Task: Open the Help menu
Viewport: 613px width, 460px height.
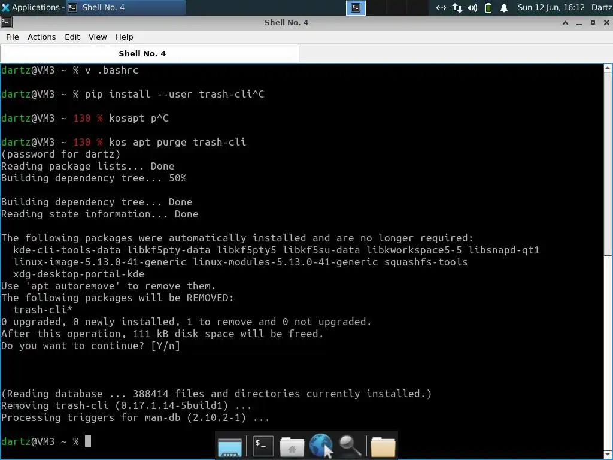Action: (125, 37)
